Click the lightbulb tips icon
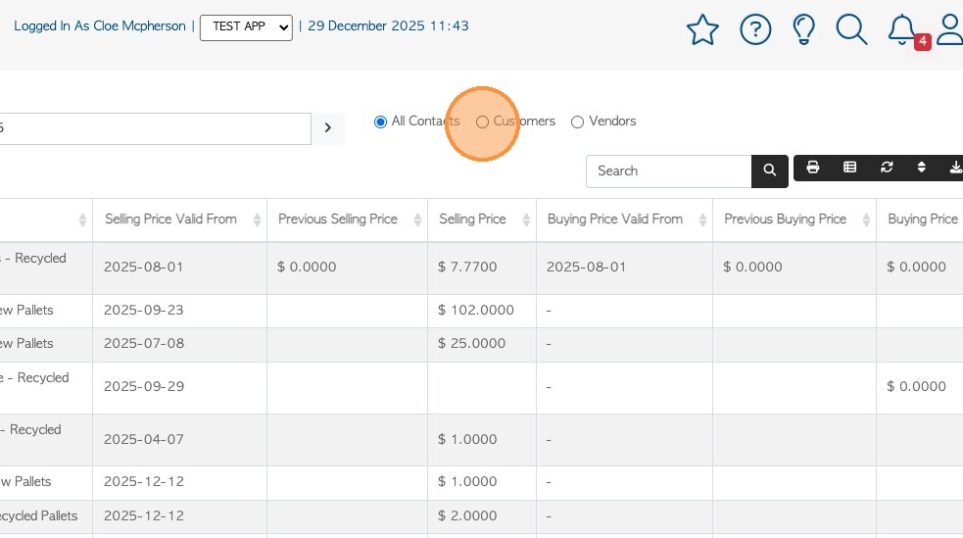The width and height of the screenshot is (963, 538). coord(803,30)
